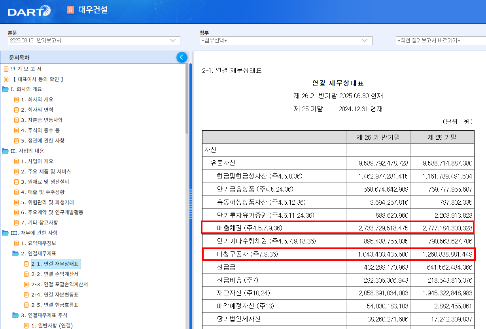Open 4. 주식의 총수 등 tree entry
The height and width of the screenshot is (329, 486).
coord(40,130)
